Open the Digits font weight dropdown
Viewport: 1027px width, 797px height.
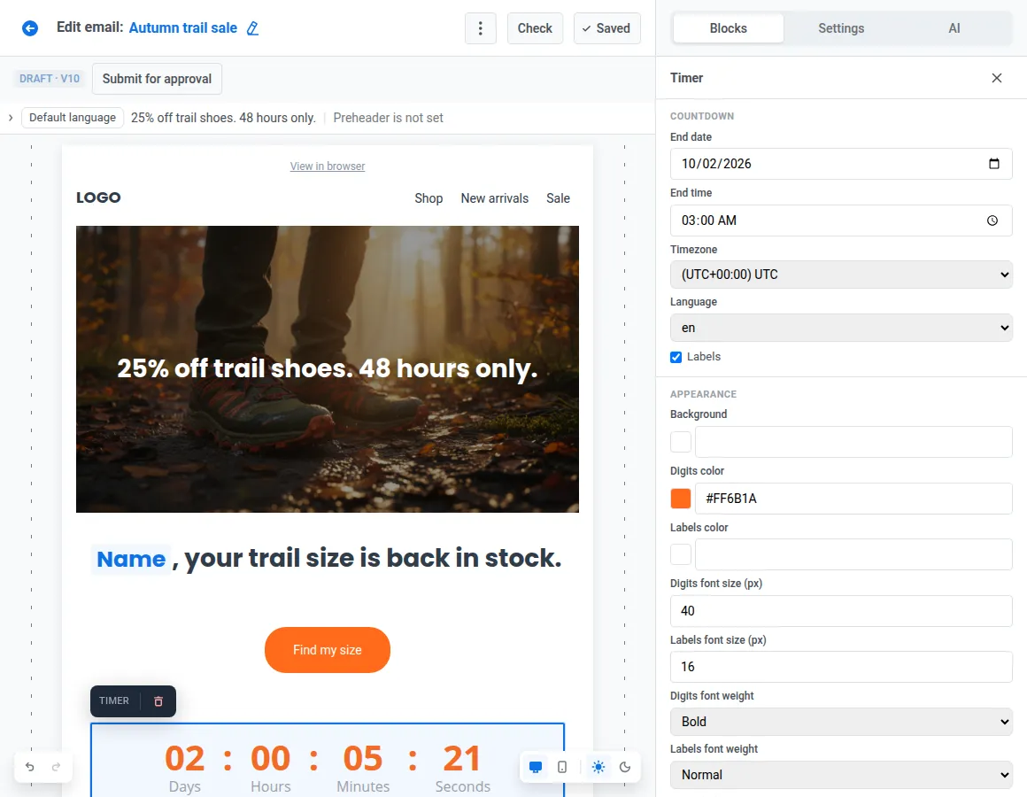click(841, 722)
